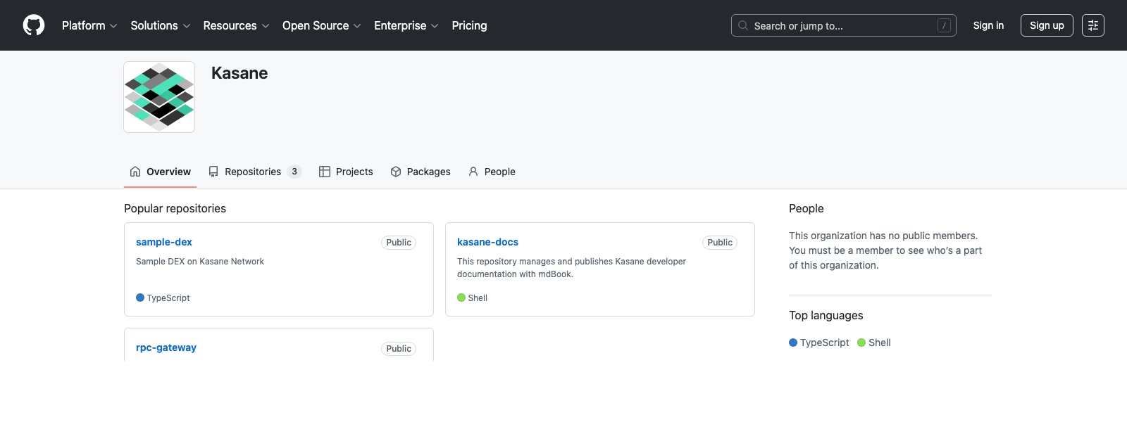Click the People person icon
The width and height of the screenshot is (1127, 422).
click(473, 172)
